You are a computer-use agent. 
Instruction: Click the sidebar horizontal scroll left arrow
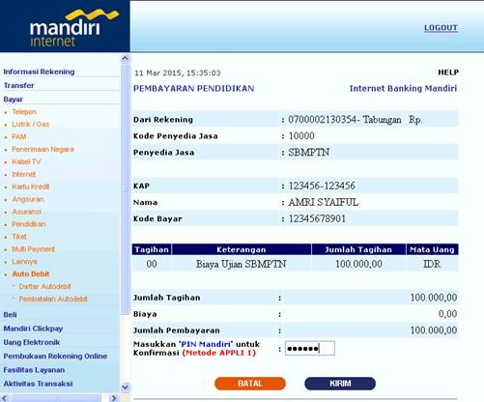(x=4, y=398)
